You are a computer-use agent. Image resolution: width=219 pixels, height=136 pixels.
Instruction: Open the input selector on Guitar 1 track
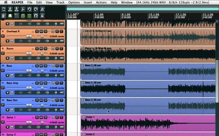[x=12, y=127]
